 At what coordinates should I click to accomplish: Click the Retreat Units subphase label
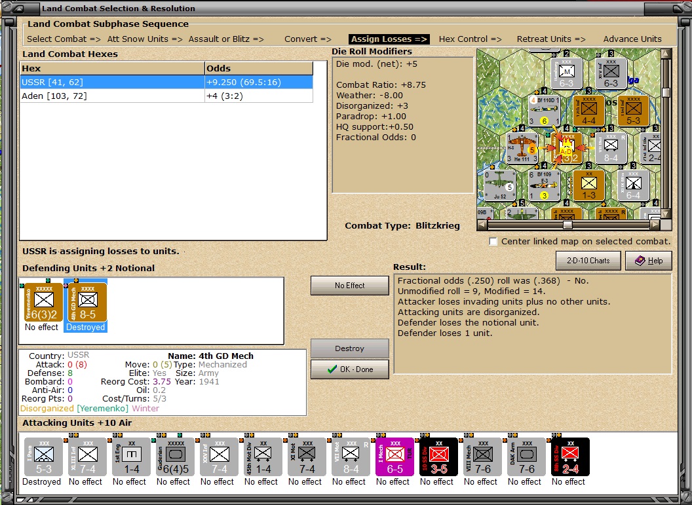(x=551, y=39)
